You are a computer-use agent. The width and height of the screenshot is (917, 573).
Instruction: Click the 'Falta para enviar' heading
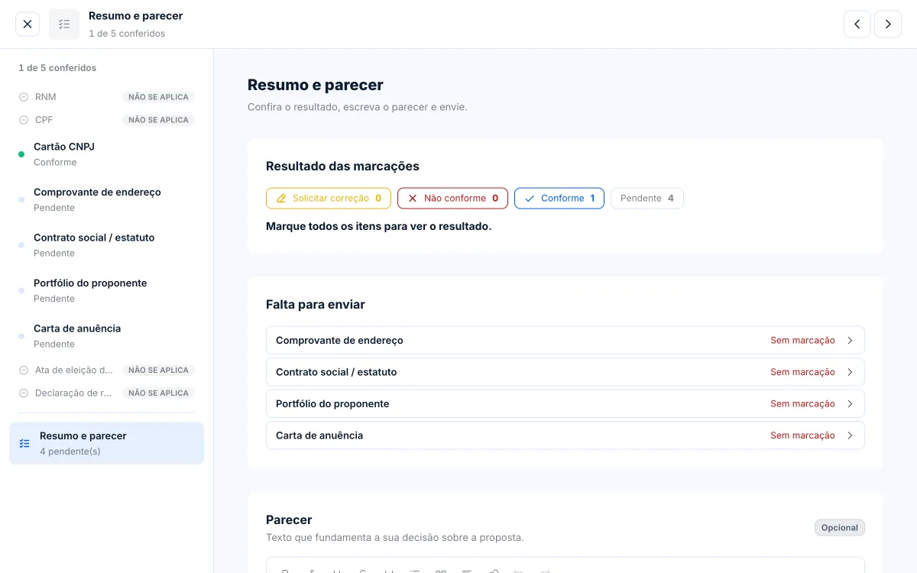[316, 304]
